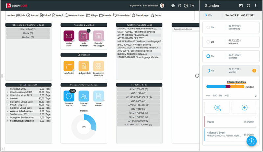The image size is (263, 152).
Task: Open job XIMOA-2100046 Relaunch Website 2021
Action: pos(139,29)
